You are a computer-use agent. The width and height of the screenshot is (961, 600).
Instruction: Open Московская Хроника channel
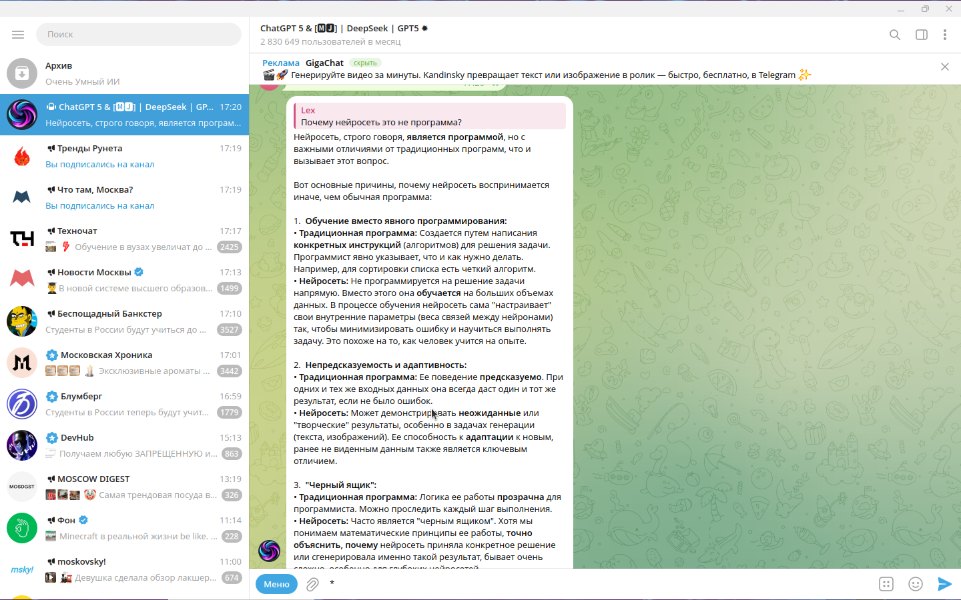click(124, 363)
